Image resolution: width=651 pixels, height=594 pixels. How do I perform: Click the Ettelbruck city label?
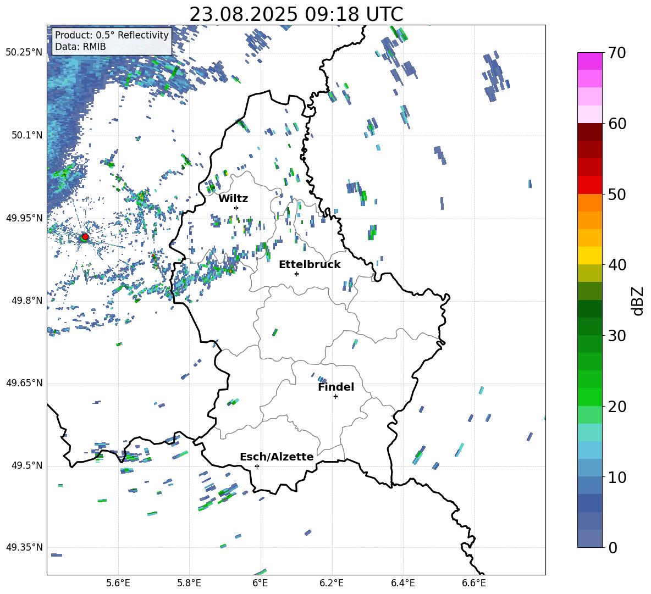click(310, 265)
